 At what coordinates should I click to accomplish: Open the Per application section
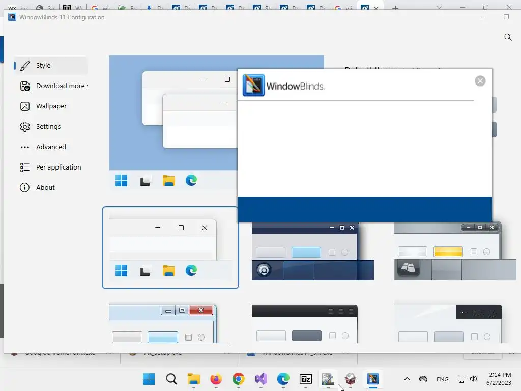click(x=51, y=167)
